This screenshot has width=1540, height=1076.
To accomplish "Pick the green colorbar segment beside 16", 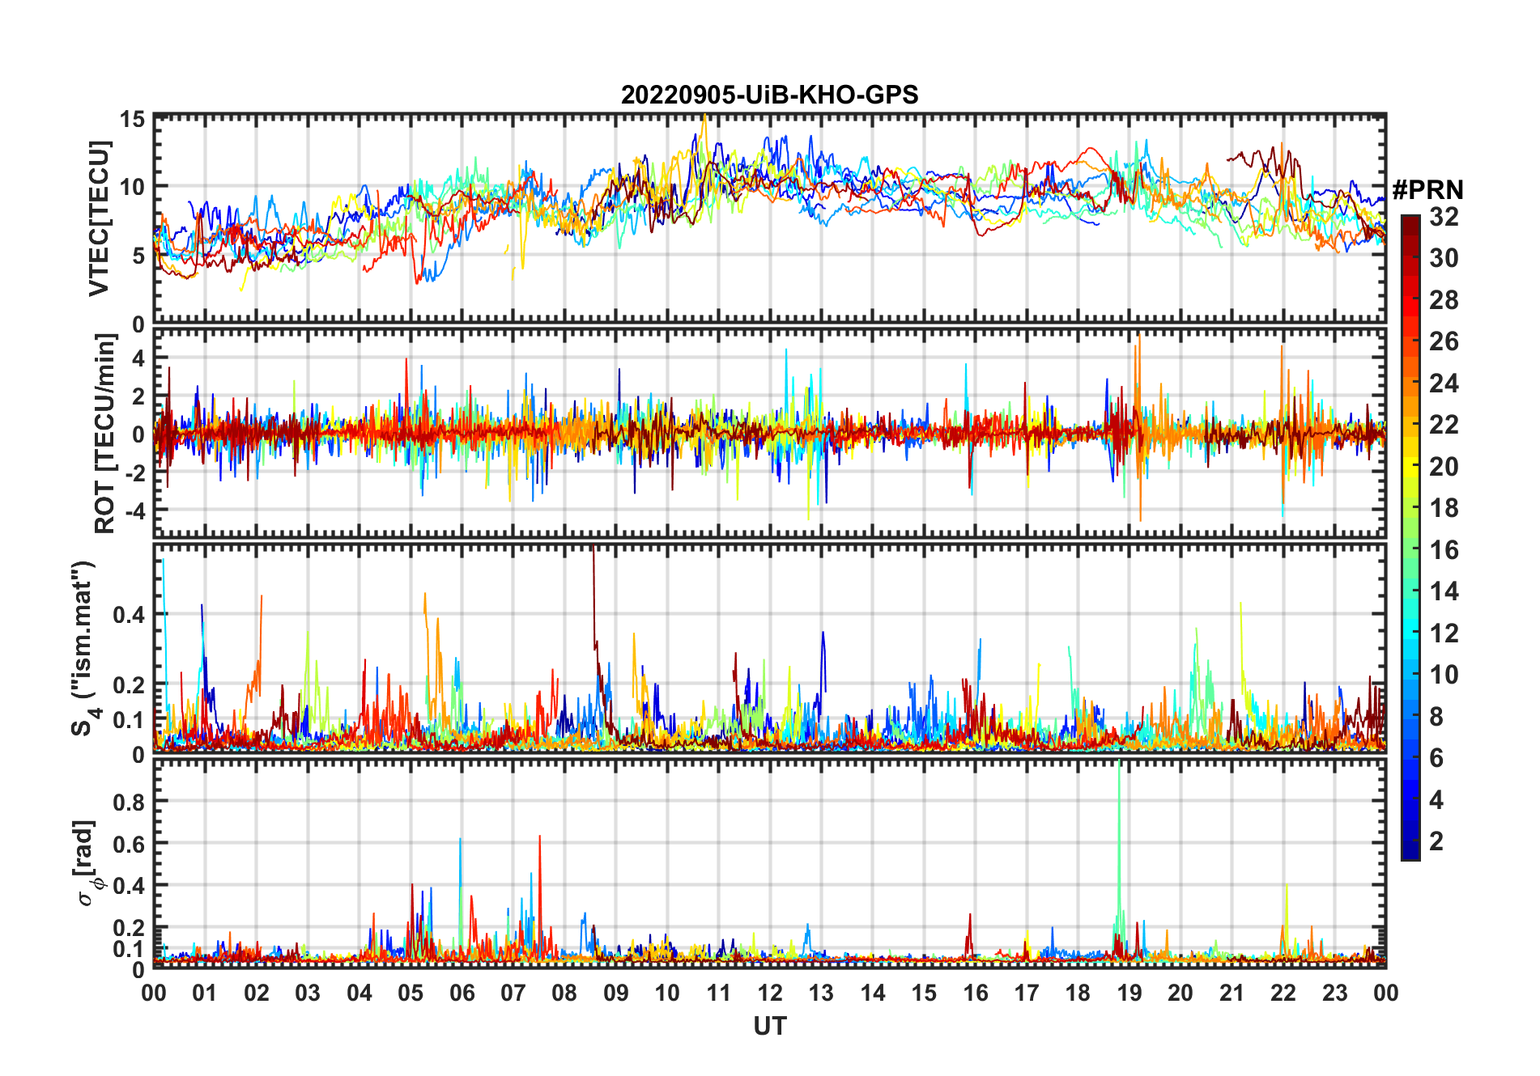I will click(1410, 550).
